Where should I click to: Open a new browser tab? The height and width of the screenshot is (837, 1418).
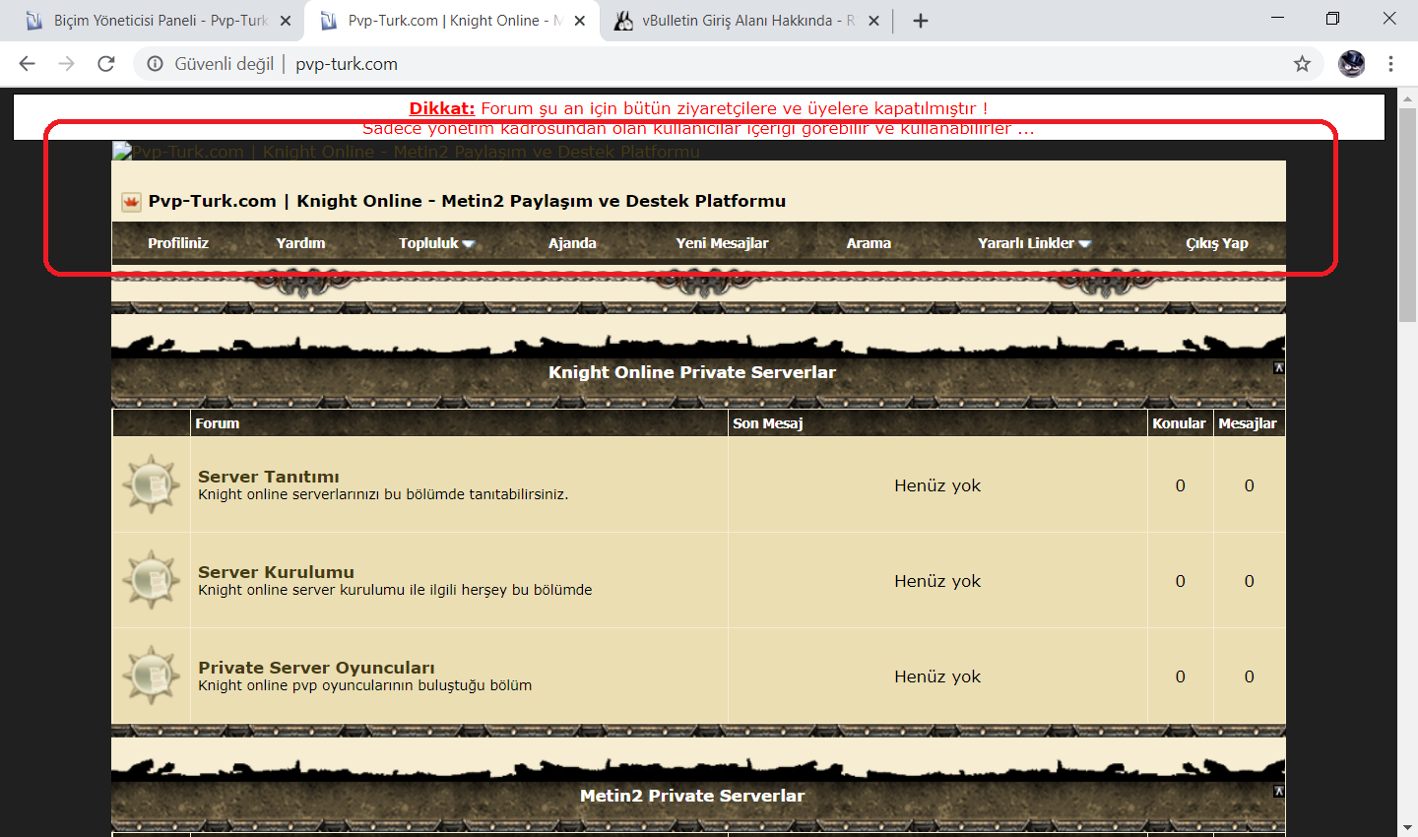921,21
